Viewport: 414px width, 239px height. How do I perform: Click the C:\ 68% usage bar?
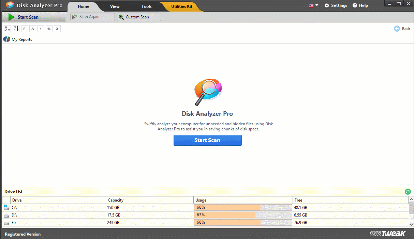tap(243, 207)
